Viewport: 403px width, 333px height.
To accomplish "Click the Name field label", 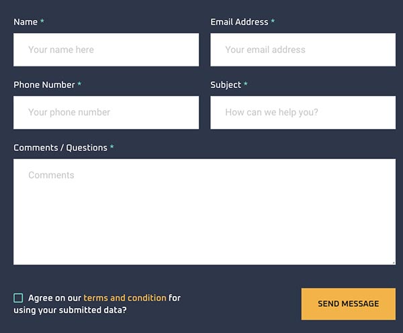I will point(26,22).
